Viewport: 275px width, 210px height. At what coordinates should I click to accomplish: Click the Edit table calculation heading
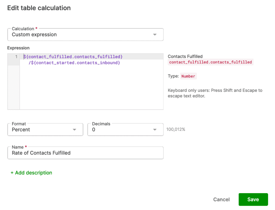39,8
